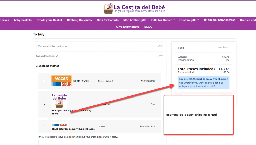Click inside the order comment text box
The width and height of the screenshot is (256, 145).
point(100,142)
